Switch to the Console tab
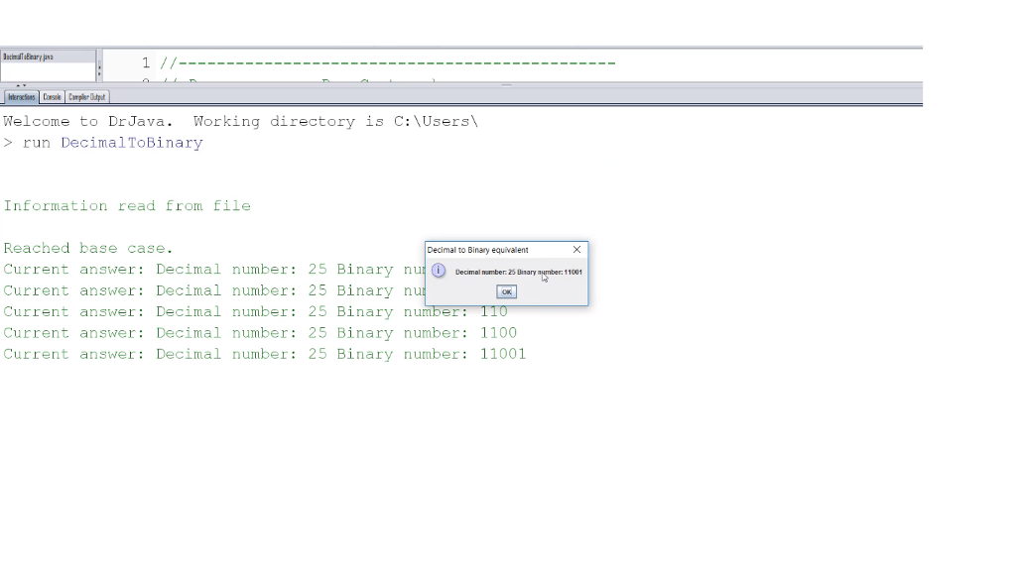Viewport: 1016px width, 571px height. [x=52, y=96]
